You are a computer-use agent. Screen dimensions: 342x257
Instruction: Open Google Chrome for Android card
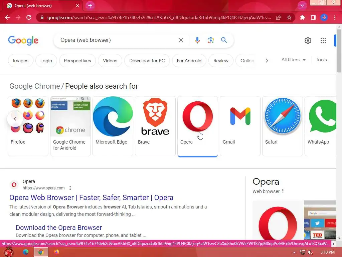(70, 126)
